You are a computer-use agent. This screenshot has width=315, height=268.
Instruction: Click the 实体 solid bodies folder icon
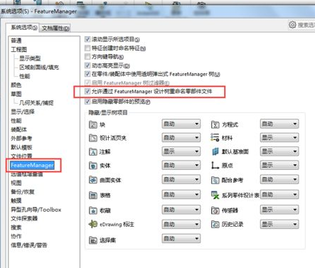point(93,166)
